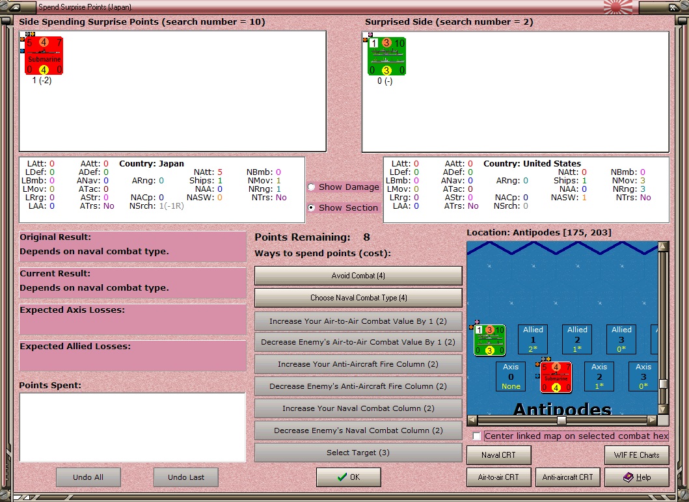The width and height of the screenshot is (689, 502).
Task: Click the Original Result panel text
Action: pos(94,252)
